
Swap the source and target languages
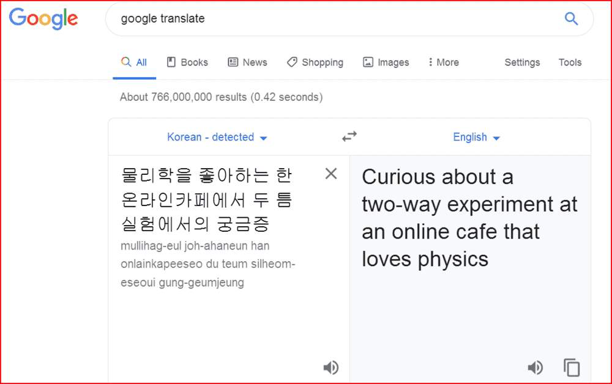click(349, 137)
